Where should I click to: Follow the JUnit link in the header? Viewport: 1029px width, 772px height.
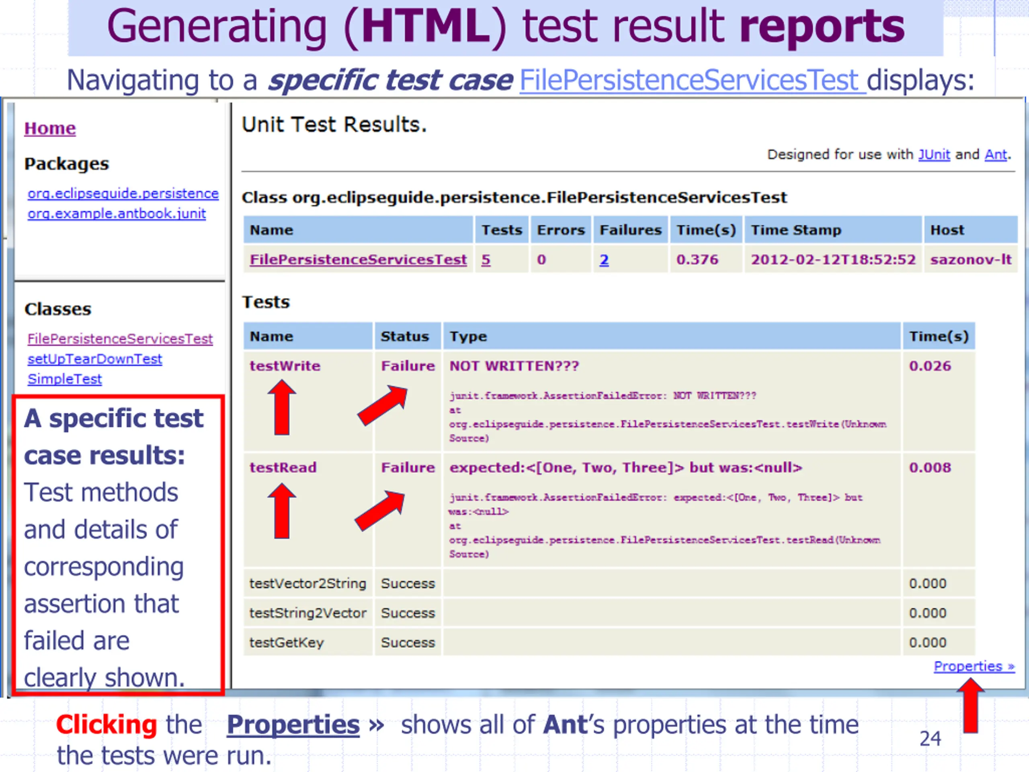pyautogui.click(x=934, y=154)
